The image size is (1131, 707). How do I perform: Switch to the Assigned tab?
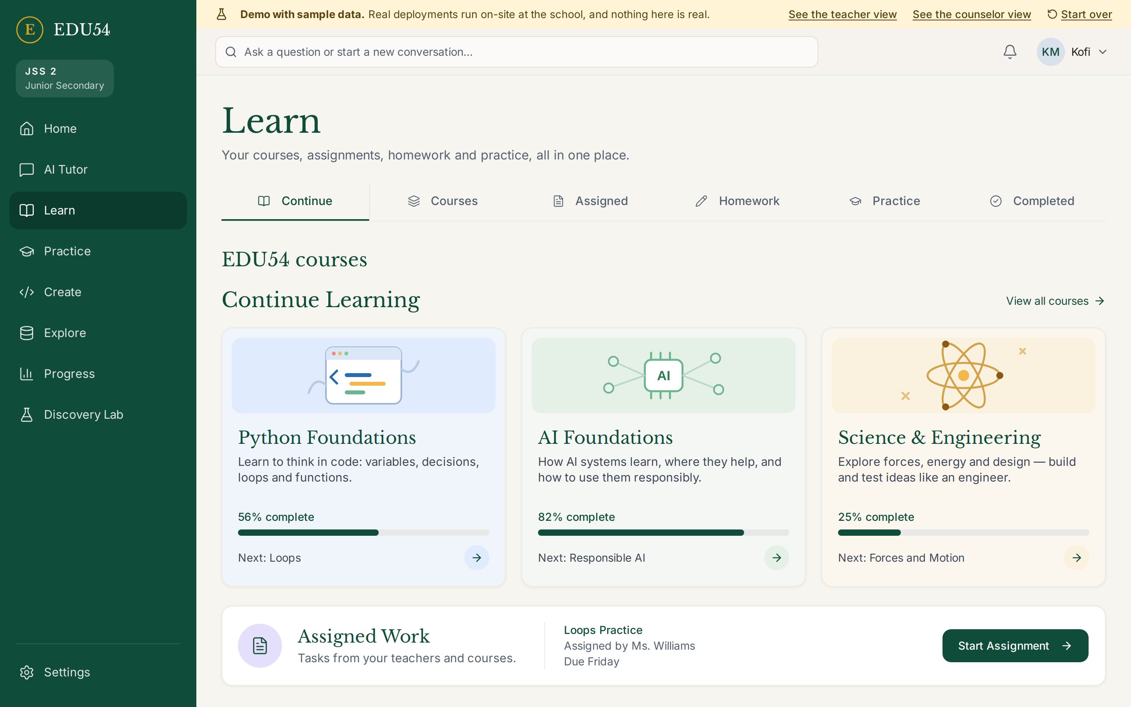coord(590,201)
